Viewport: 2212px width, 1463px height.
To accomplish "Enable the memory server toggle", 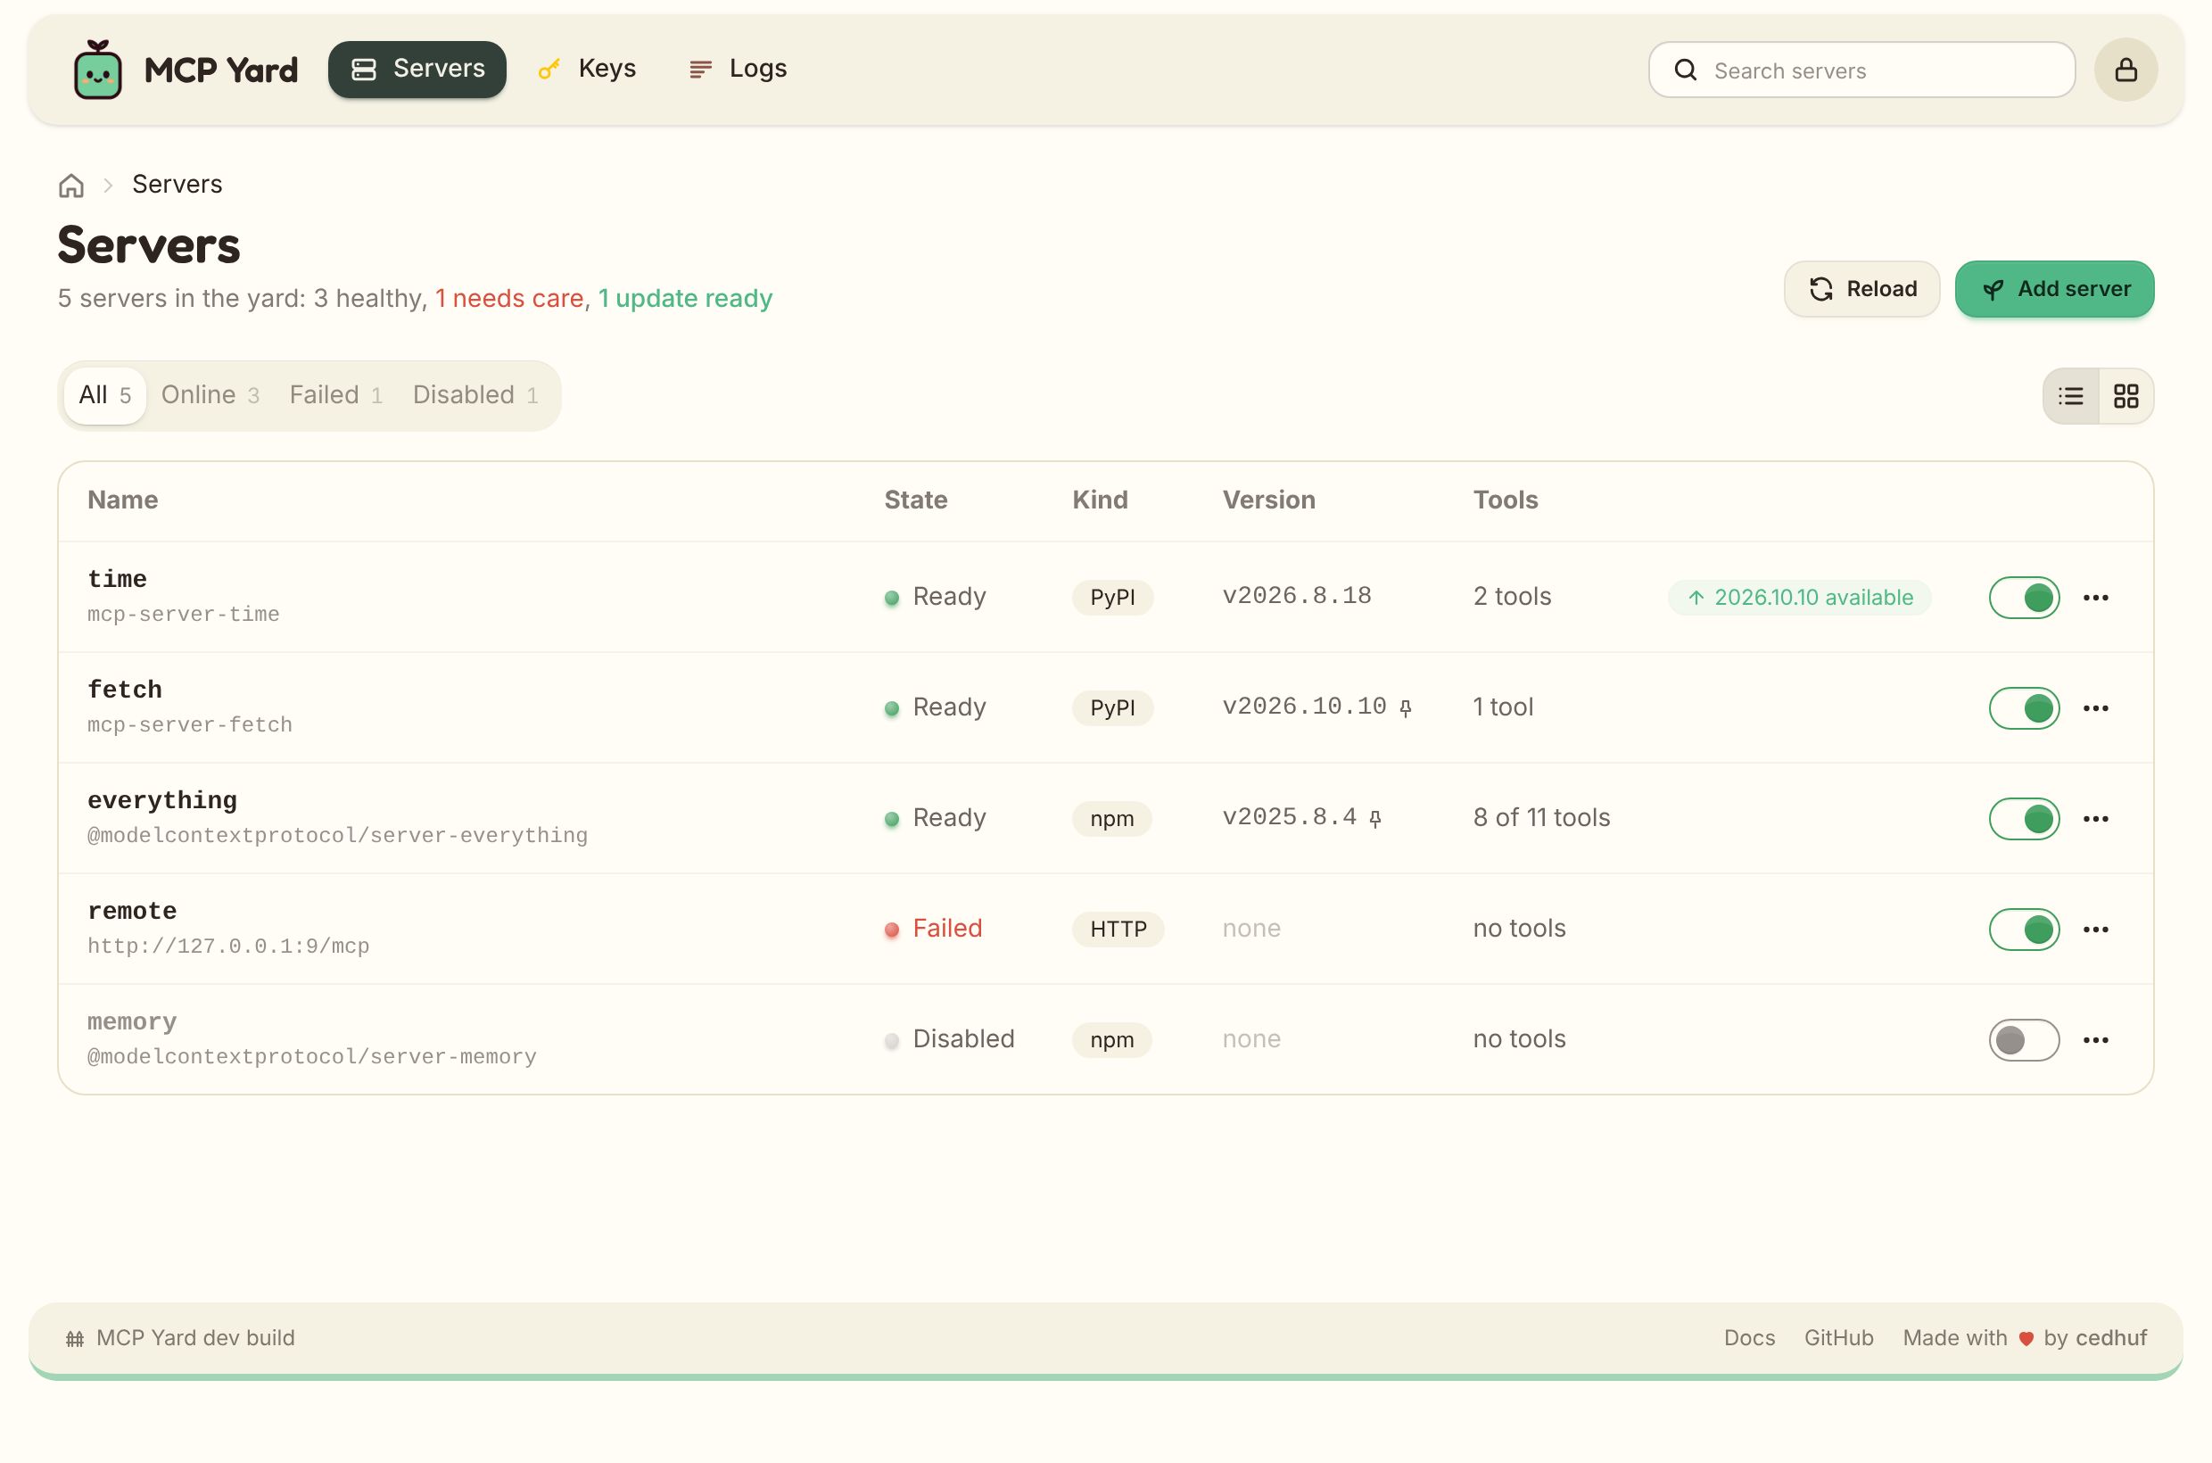I will 2025,1039.
